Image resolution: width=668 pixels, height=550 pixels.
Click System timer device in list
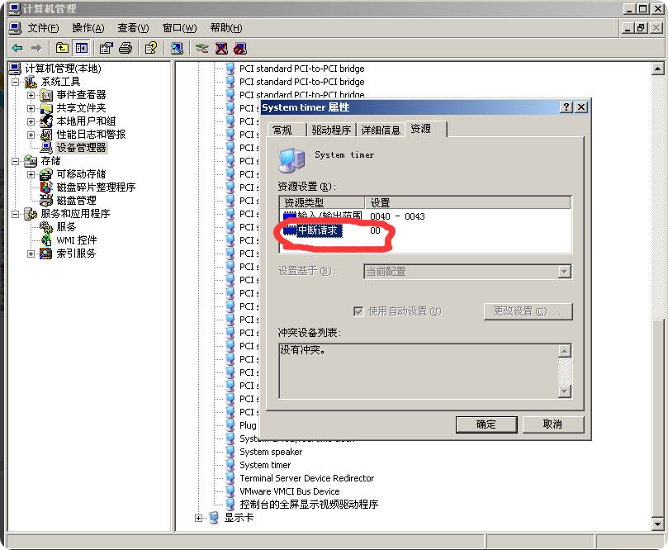(x=265, y=465)
